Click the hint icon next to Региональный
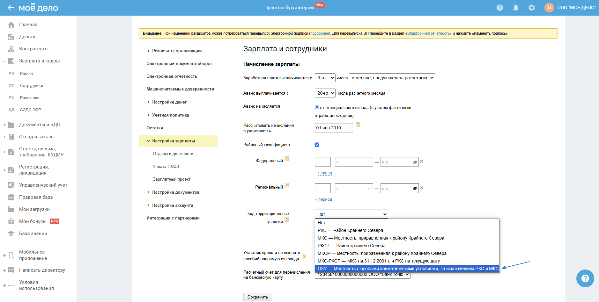This screenshot has width=599, height=302. (286, 185)
